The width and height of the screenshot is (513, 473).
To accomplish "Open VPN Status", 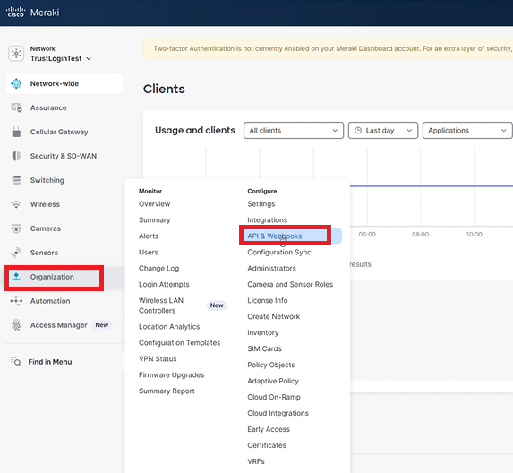I will [x=158, y=358].
